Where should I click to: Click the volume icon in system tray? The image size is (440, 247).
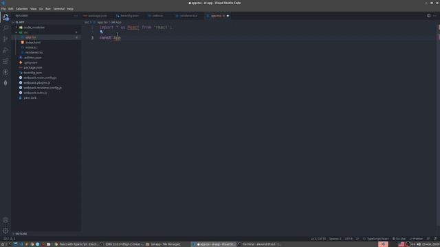(x=419, y=244)
